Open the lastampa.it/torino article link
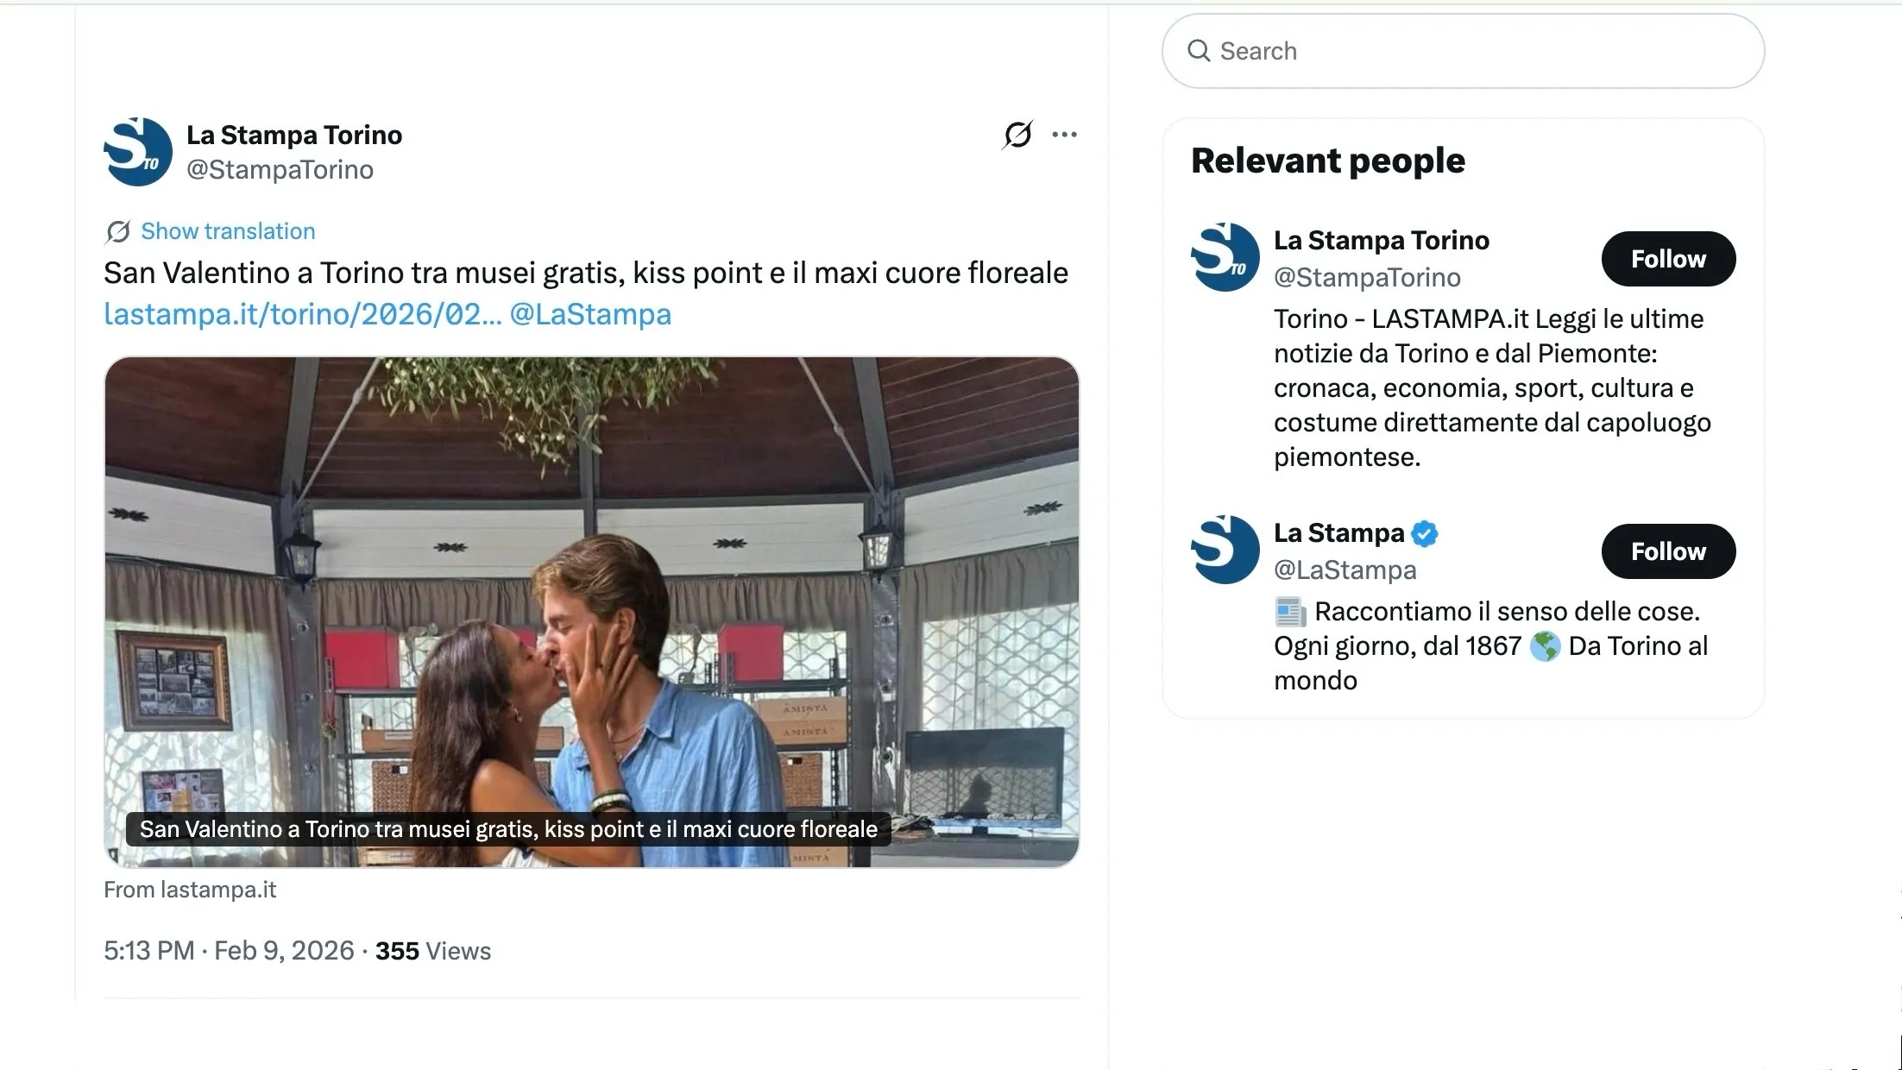 tap(302, 314)
